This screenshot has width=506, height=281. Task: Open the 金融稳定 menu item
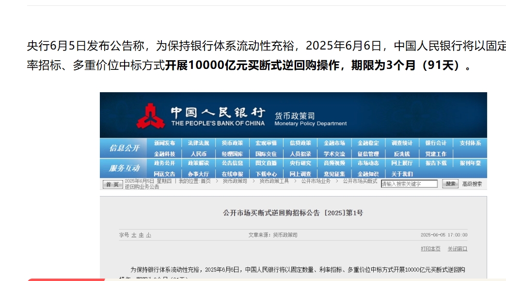point(368,143)
